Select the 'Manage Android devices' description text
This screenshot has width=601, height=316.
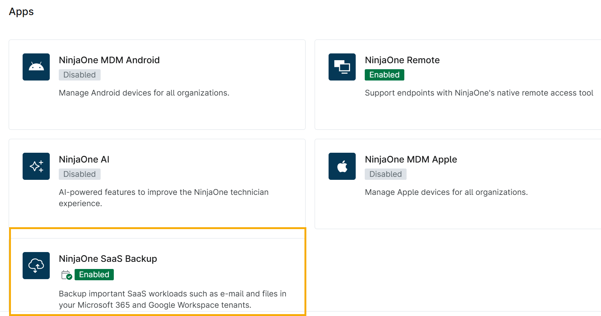point(144,93)
